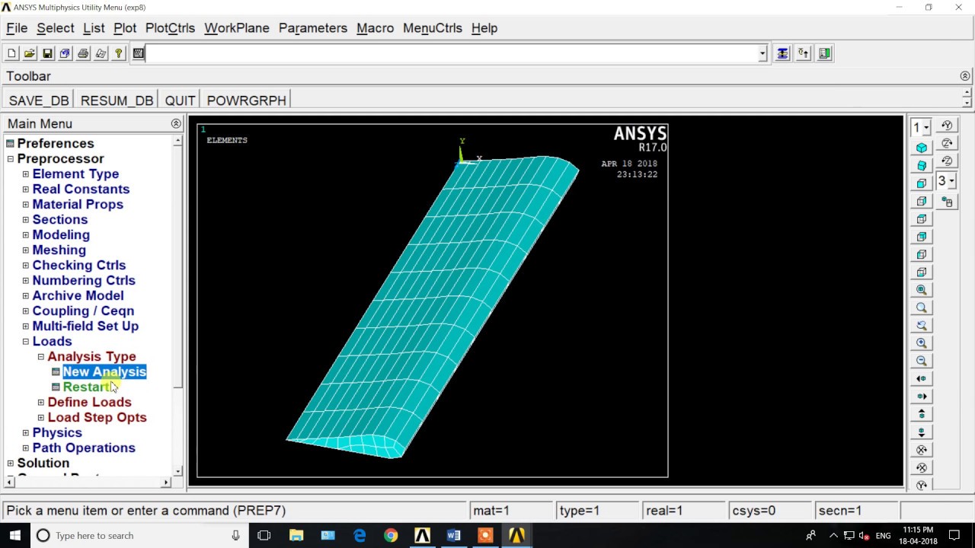Open the Solution tree item

click(43, 463)
